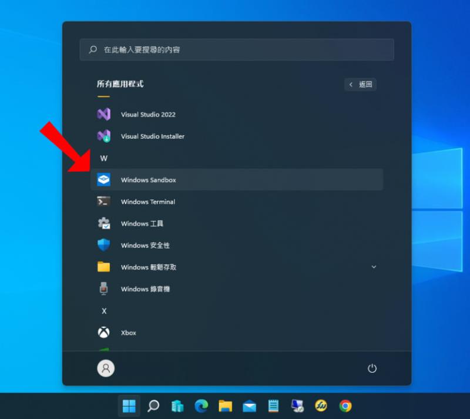The image size is (470, 419).
Task: Select the Windows Sandbox label text
Action: pos(149,180)
